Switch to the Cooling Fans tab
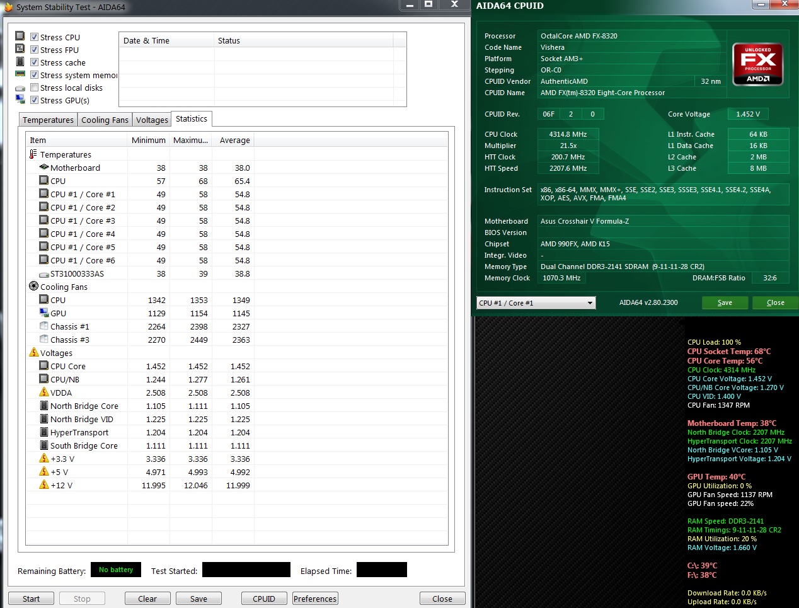The width and height of the screenshot is (799, 608). pos(105,120)
